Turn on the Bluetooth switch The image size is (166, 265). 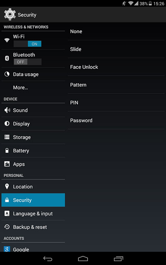point(27,62)
